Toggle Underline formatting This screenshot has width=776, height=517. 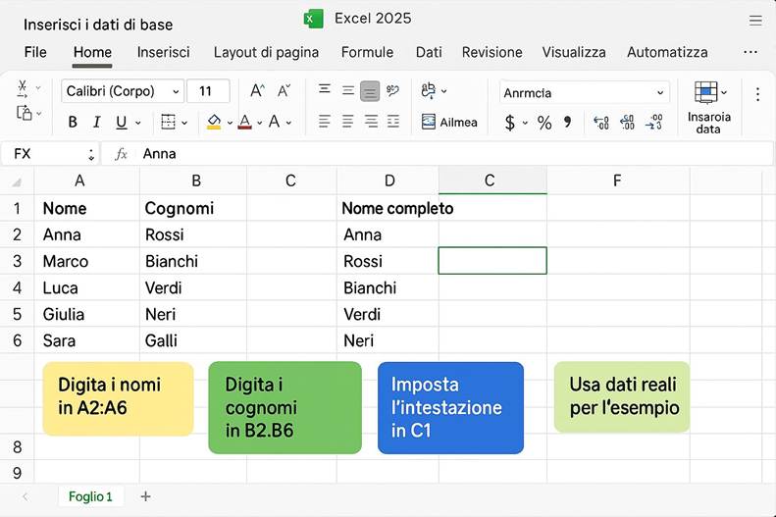point(122,122)
